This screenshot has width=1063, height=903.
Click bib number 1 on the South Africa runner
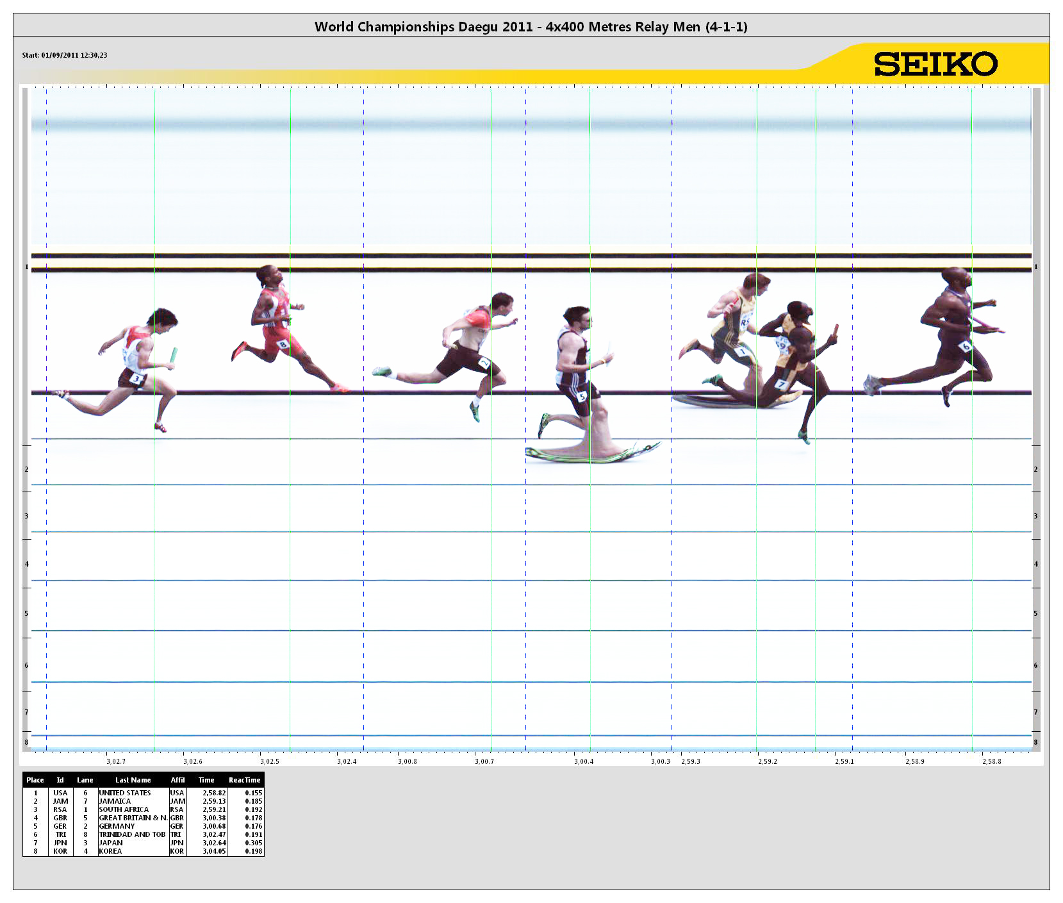point(742,352)
